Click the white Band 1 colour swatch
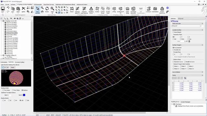Image resolution: width=207 pixels, height=116 pixels. click(x=10, y=95)
